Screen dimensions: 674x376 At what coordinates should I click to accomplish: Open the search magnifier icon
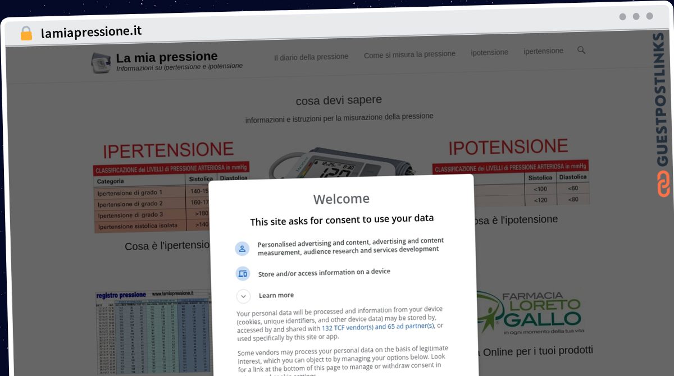tap(581, 50)
